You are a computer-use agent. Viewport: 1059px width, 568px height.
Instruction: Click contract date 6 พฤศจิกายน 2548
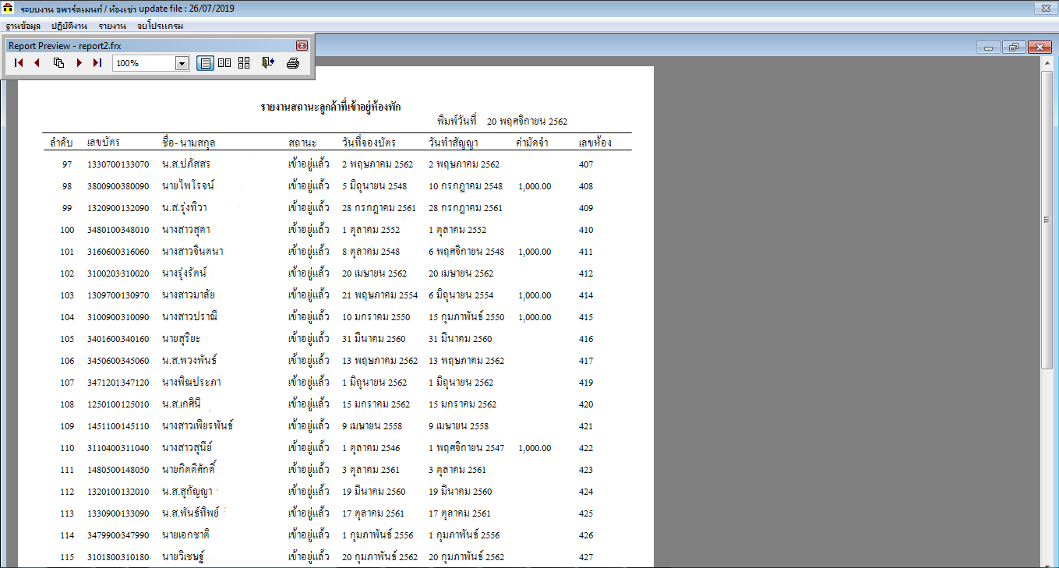466,252
